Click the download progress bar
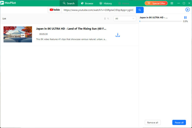This screenshot has width=192, height=128. tap(160, 21)
